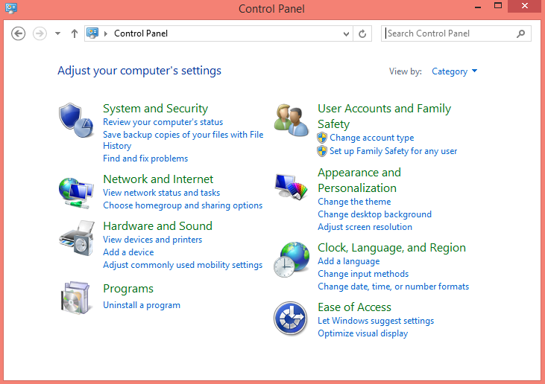The width and height of the screenshot is (545, 384).
Task: Open the Add a language link
Action: [x=349, y=261]
